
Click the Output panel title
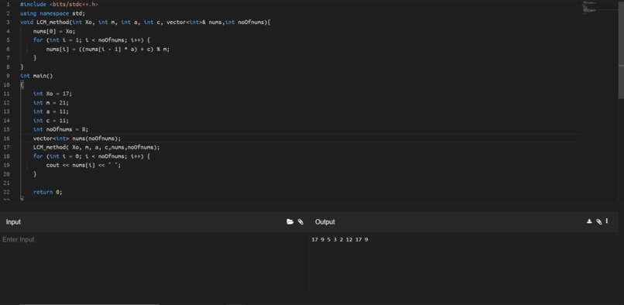324,221
